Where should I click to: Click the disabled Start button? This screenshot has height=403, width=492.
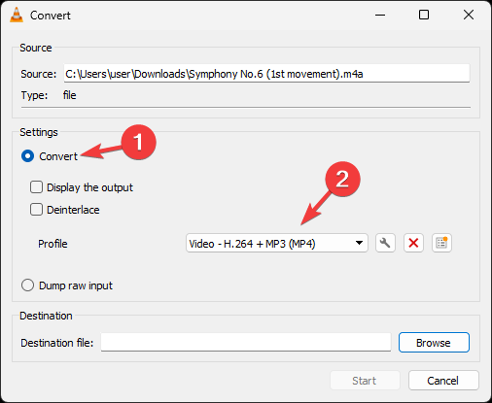365,381
